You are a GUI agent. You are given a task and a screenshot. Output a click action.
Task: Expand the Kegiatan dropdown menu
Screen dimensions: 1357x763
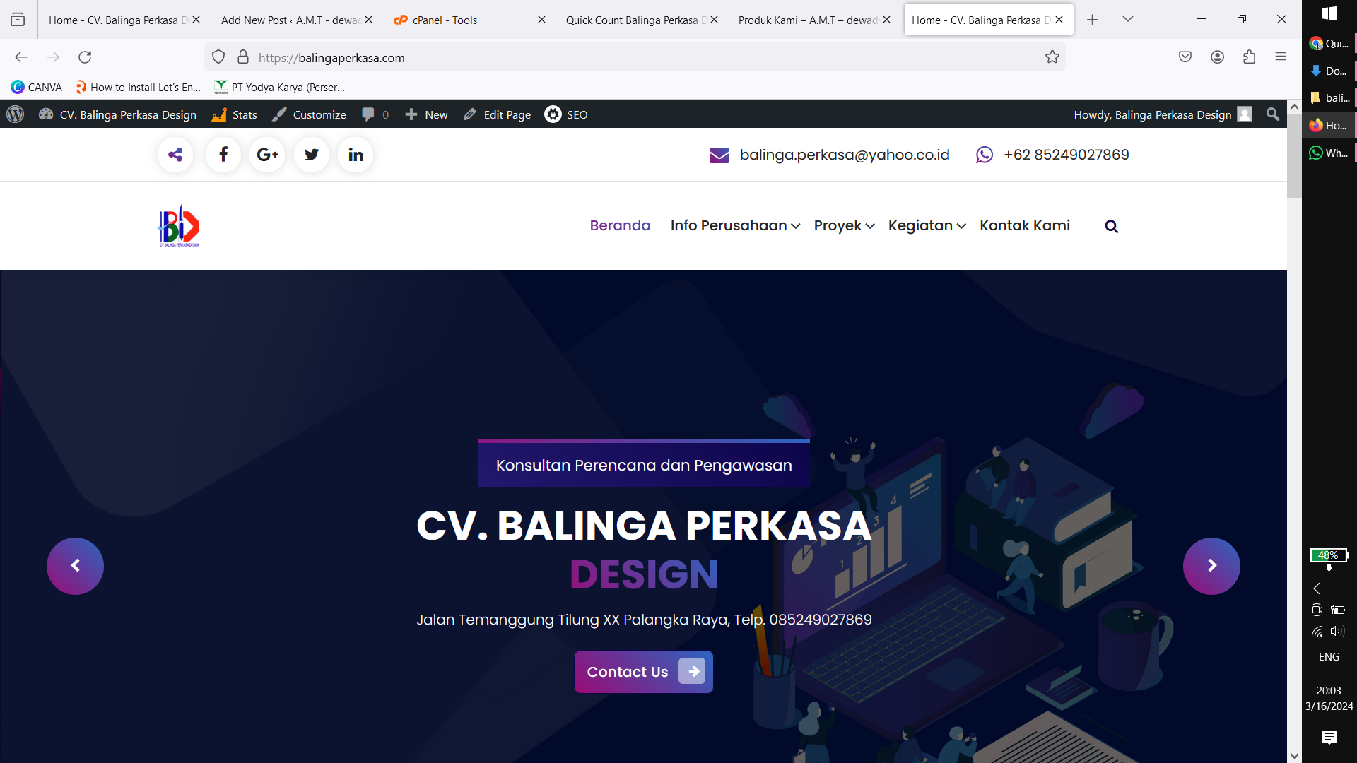point(927,225)
